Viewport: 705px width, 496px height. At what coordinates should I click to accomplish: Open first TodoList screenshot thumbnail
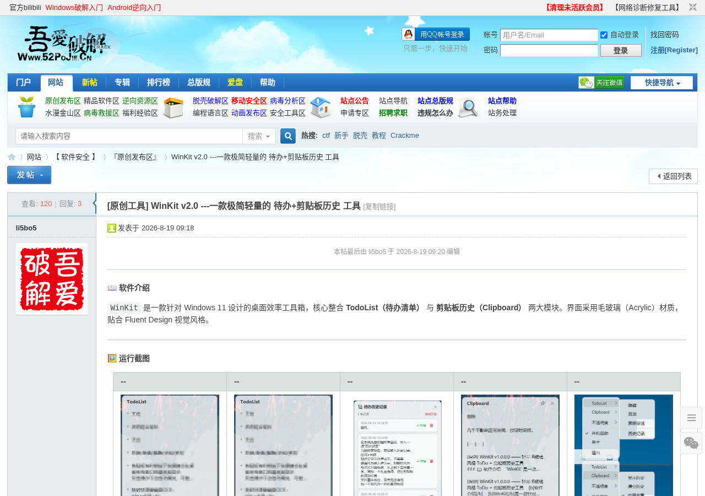[x=170, y=445]
